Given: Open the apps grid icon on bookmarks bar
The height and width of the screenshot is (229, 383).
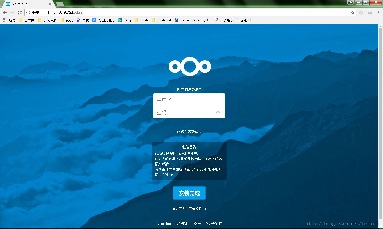Looking at the screenshot, I should pos(4,20).
